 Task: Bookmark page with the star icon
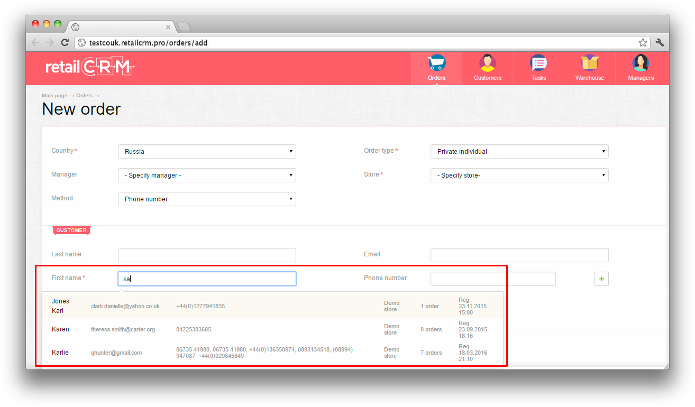[643, 42]
